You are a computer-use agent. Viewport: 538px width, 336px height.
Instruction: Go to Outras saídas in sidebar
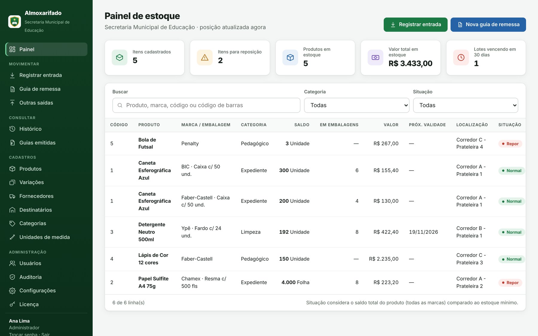click(46, 103)
